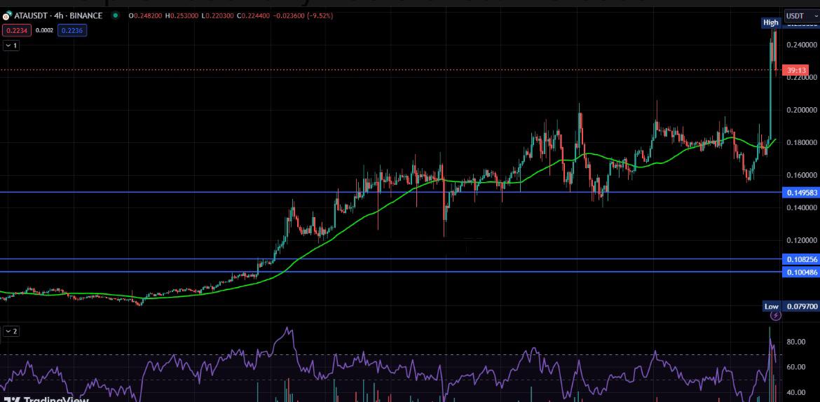Click the 0.200000 price axis label

(801, 110)
